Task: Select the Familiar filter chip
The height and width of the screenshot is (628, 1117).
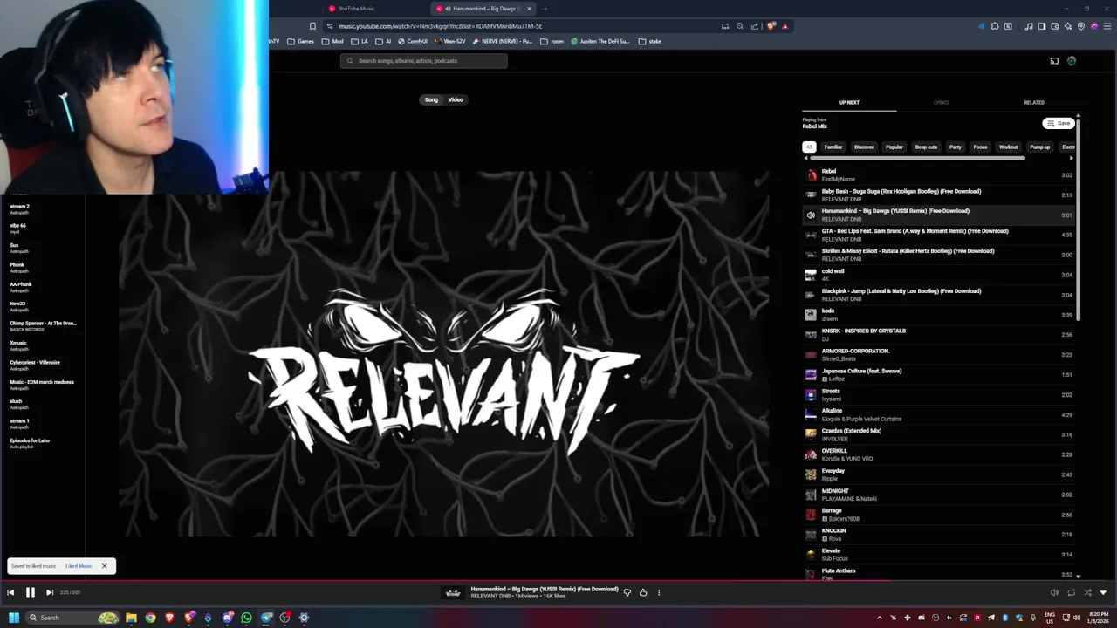Action: [833, 147]
